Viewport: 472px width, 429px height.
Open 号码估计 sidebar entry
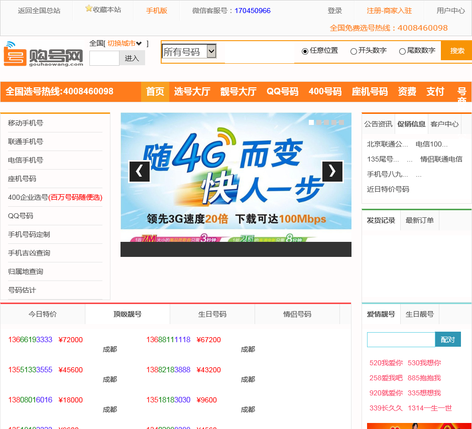[22, 291]
